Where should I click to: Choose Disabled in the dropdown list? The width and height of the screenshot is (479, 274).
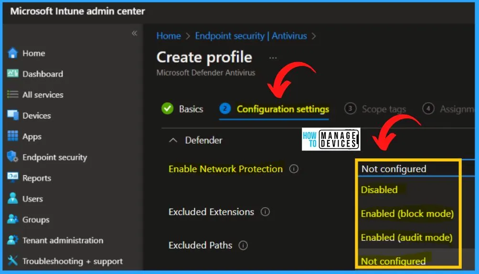coord(379,190)
